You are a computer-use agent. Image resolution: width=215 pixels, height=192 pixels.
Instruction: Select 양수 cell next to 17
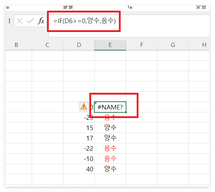click(110, 138)
